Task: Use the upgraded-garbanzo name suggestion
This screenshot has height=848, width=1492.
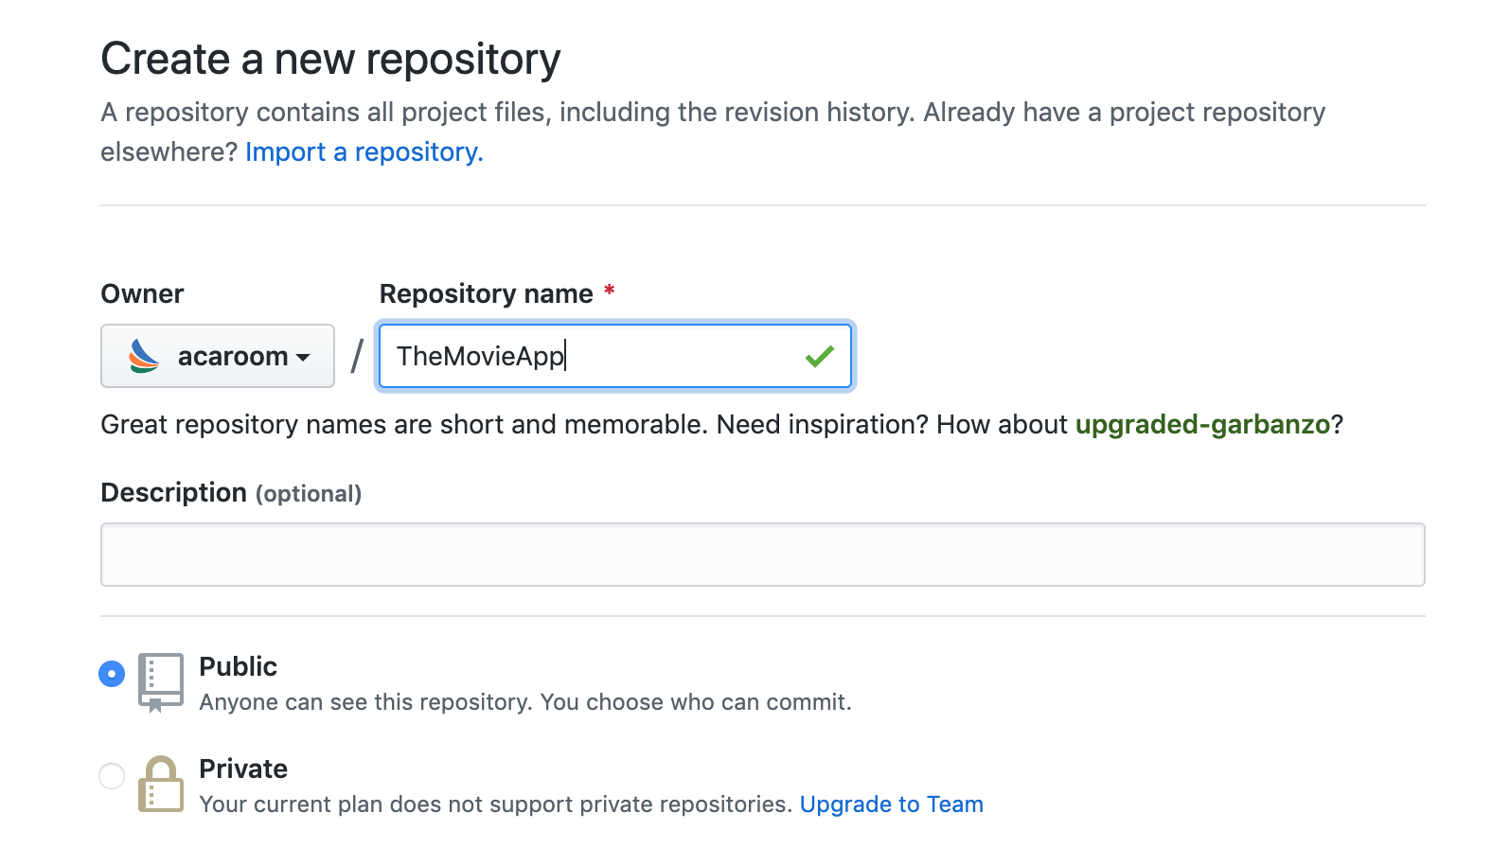Action: point(1202,425)
